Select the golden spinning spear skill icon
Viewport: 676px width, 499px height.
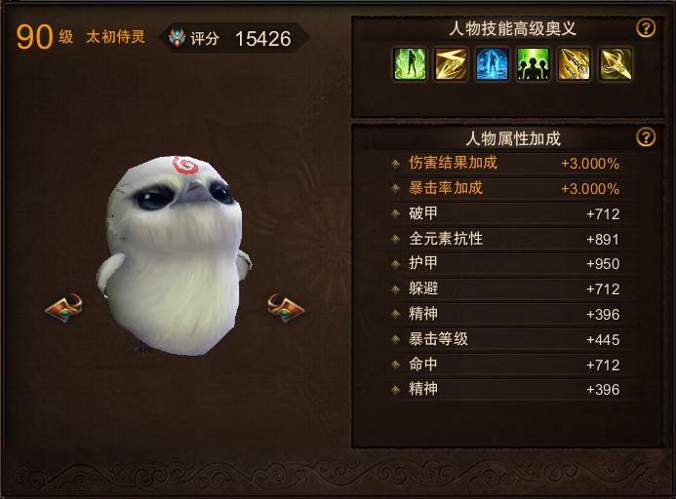pyautogui.click(x=616, y=64)
